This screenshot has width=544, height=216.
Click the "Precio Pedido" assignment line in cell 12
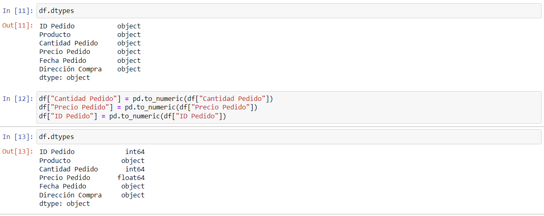tap(148, 107)
